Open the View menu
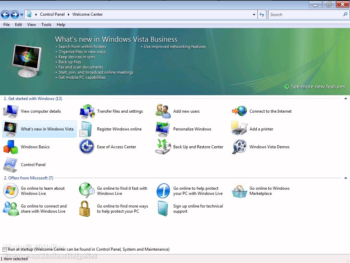This screenshot has height=263, width=350. (x=31, y=25)
